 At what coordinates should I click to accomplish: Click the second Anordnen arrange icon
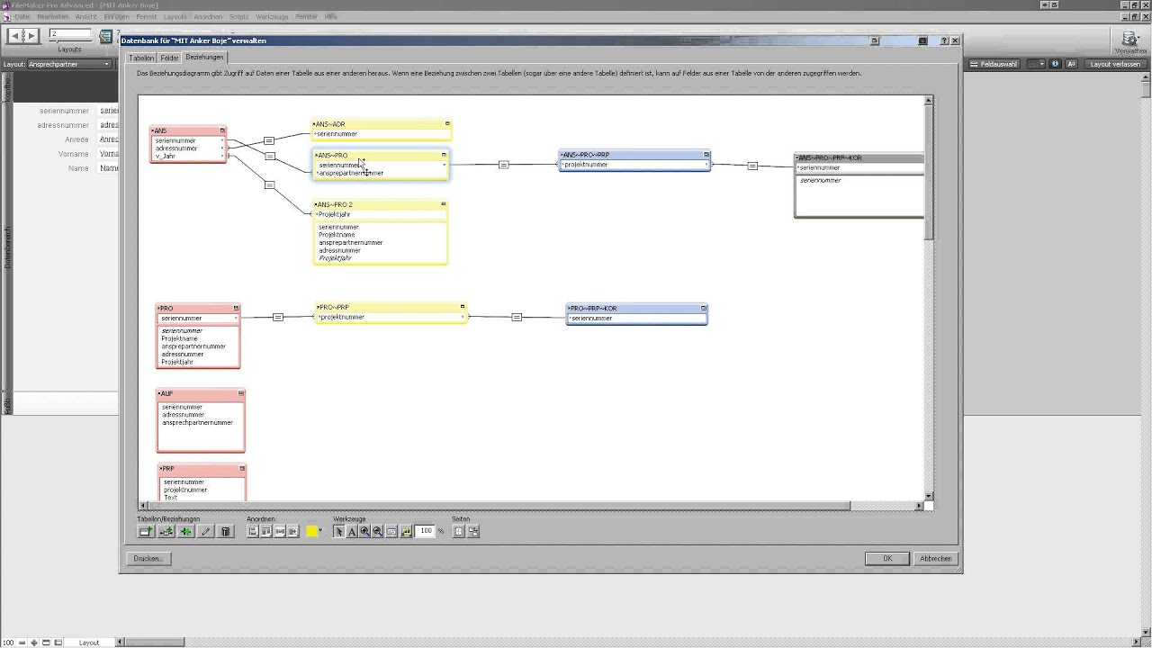266,532
